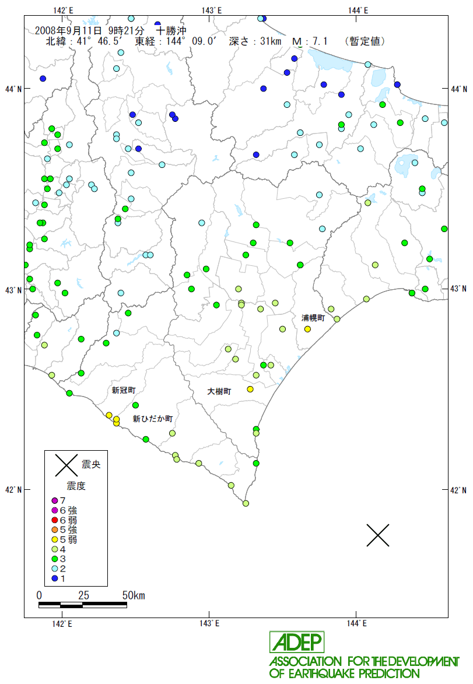Click the 50km scale bar
This screenshot has width=473, height=684.
(x=83, y=605)
